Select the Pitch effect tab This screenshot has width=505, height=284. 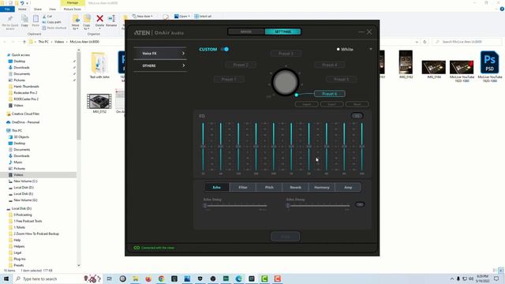(269, 188)
